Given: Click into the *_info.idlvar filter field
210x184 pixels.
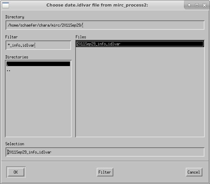Looking at the screenshot, I should 38,45.
